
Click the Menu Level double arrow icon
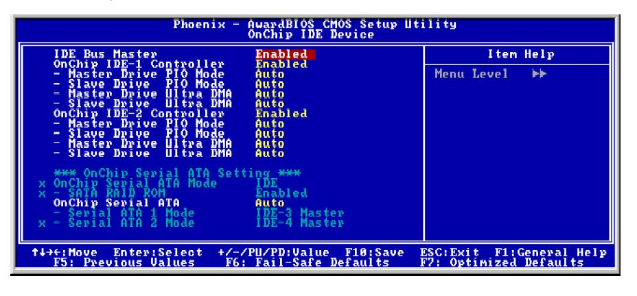tap(539, 74)
